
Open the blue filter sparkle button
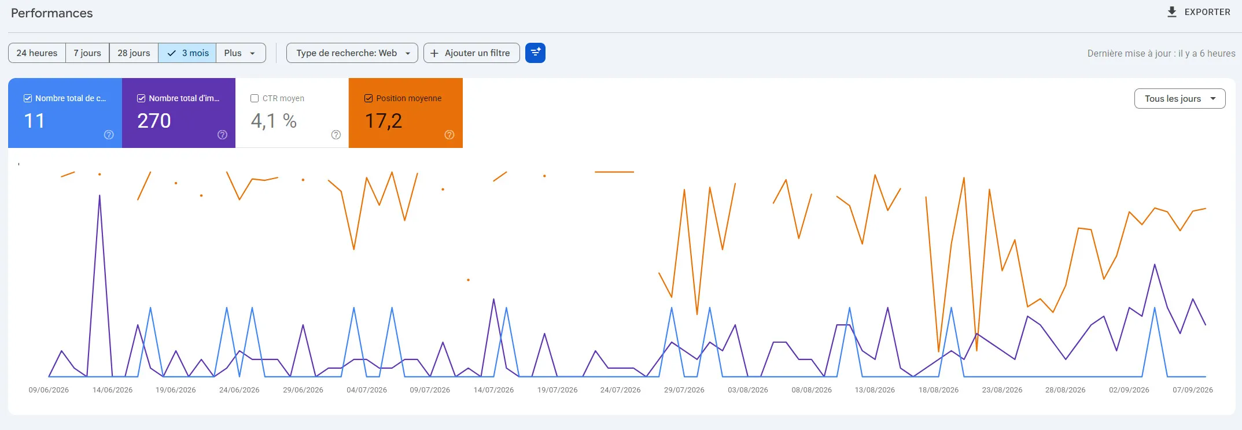pyautogui.click(x=535, y=53)
